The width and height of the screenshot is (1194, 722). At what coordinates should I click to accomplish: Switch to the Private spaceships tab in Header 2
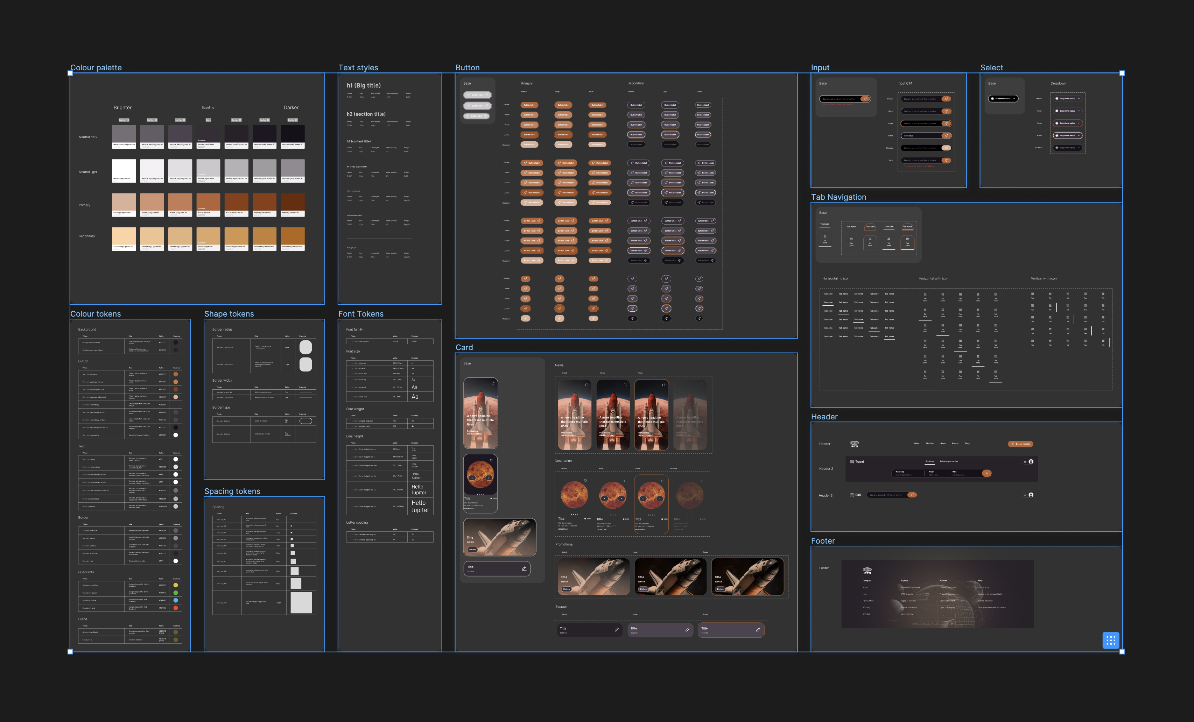pyautogui.click(x=949, y=461)
